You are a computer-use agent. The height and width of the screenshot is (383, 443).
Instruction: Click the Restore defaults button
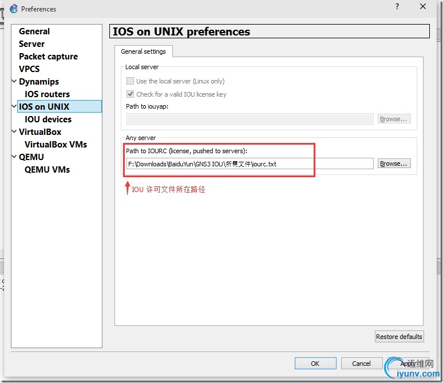tap(399, 337)
